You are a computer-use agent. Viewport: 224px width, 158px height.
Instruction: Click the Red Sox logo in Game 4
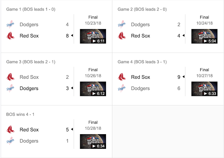click(122, 77)
